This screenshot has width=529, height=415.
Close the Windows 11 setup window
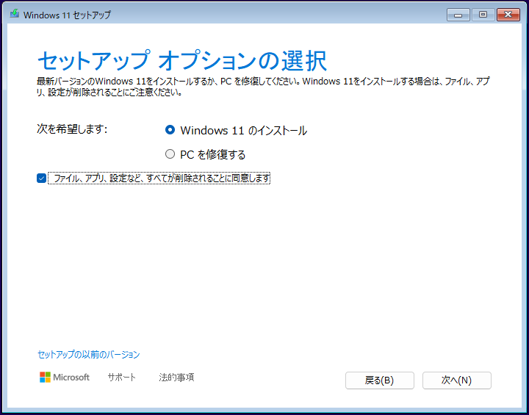(x=508, y=15)
